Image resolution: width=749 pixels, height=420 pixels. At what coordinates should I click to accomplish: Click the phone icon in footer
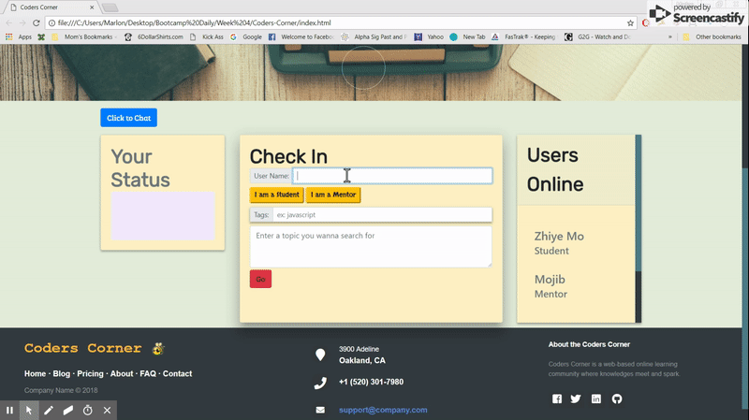pyautogui.click(x=320, y=383)
